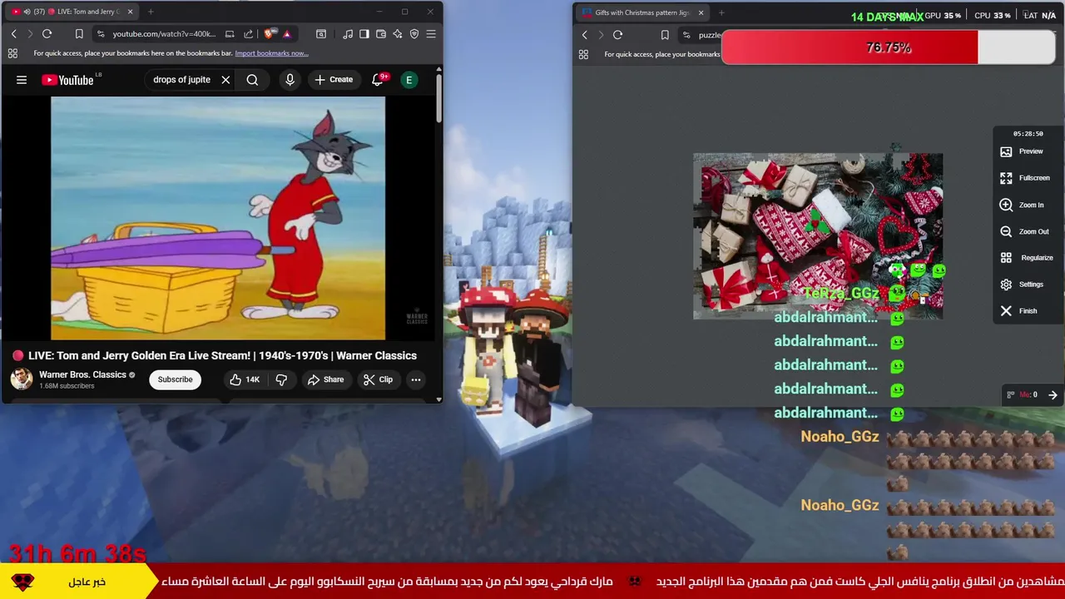Toggle Fullscreen in the puzzle side menu
This screenshot has height=599, width=1065.
point(1024,178)
